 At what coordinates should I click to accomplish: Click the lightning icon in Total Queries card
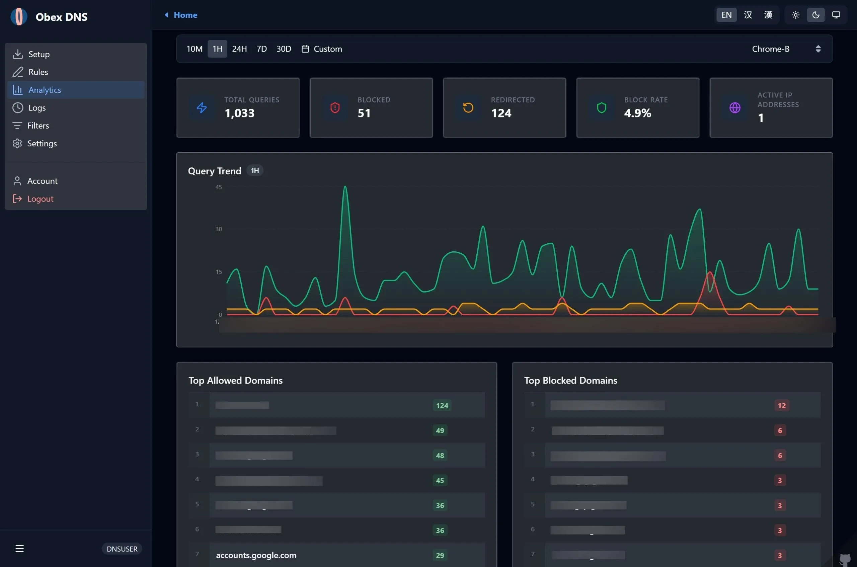pyautogui.click(x=202, y=107)
